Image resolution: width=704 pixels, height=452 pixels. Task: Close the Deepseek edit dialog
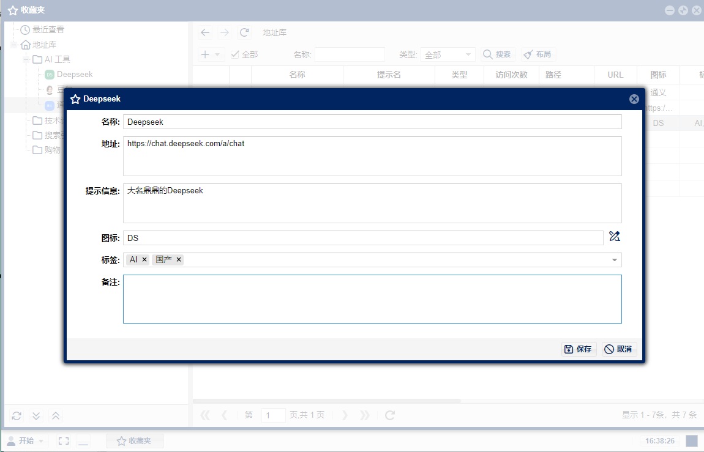click(x=634, y=99)
